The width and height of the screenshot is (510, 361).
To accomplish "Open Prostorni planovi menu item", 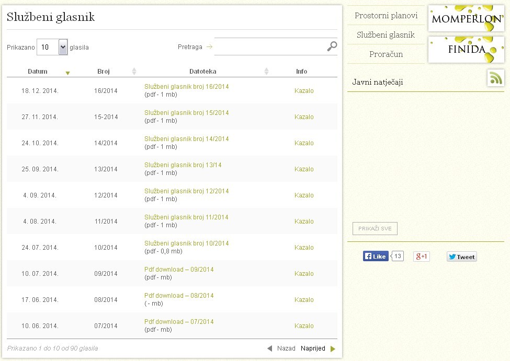I will [x=386, y=15].
